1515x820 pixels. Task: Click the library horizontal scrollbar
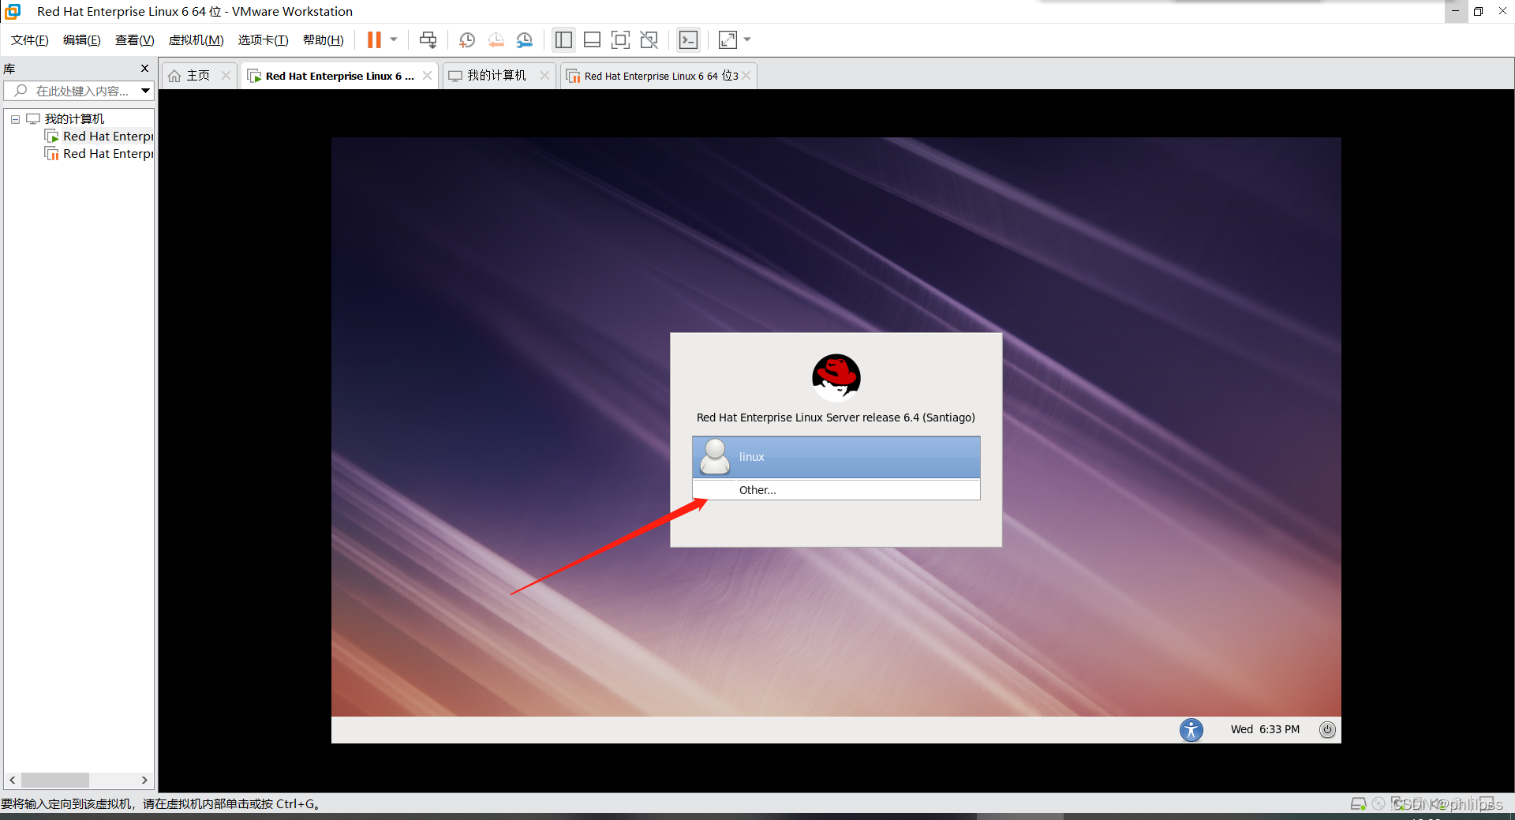tap(78, 780)
